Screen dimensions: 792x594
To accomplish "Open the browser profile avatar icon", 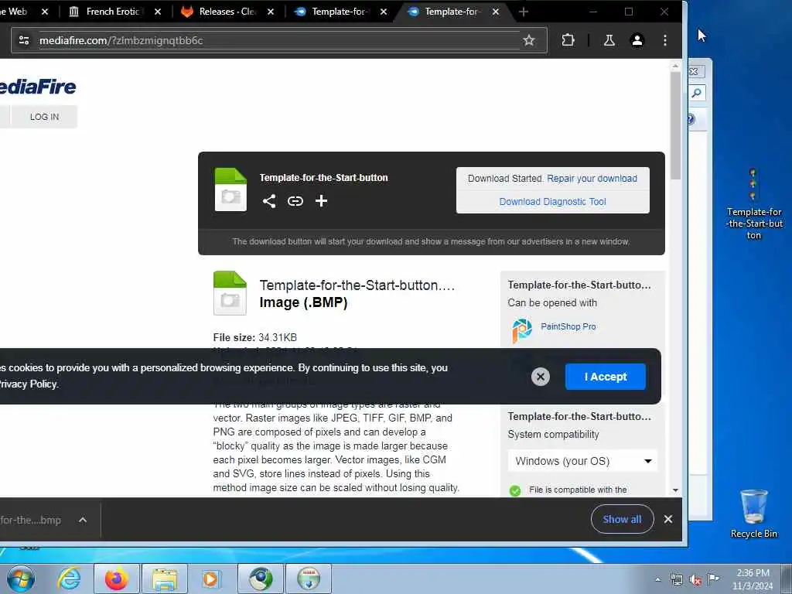I will (x=637, y=40).
